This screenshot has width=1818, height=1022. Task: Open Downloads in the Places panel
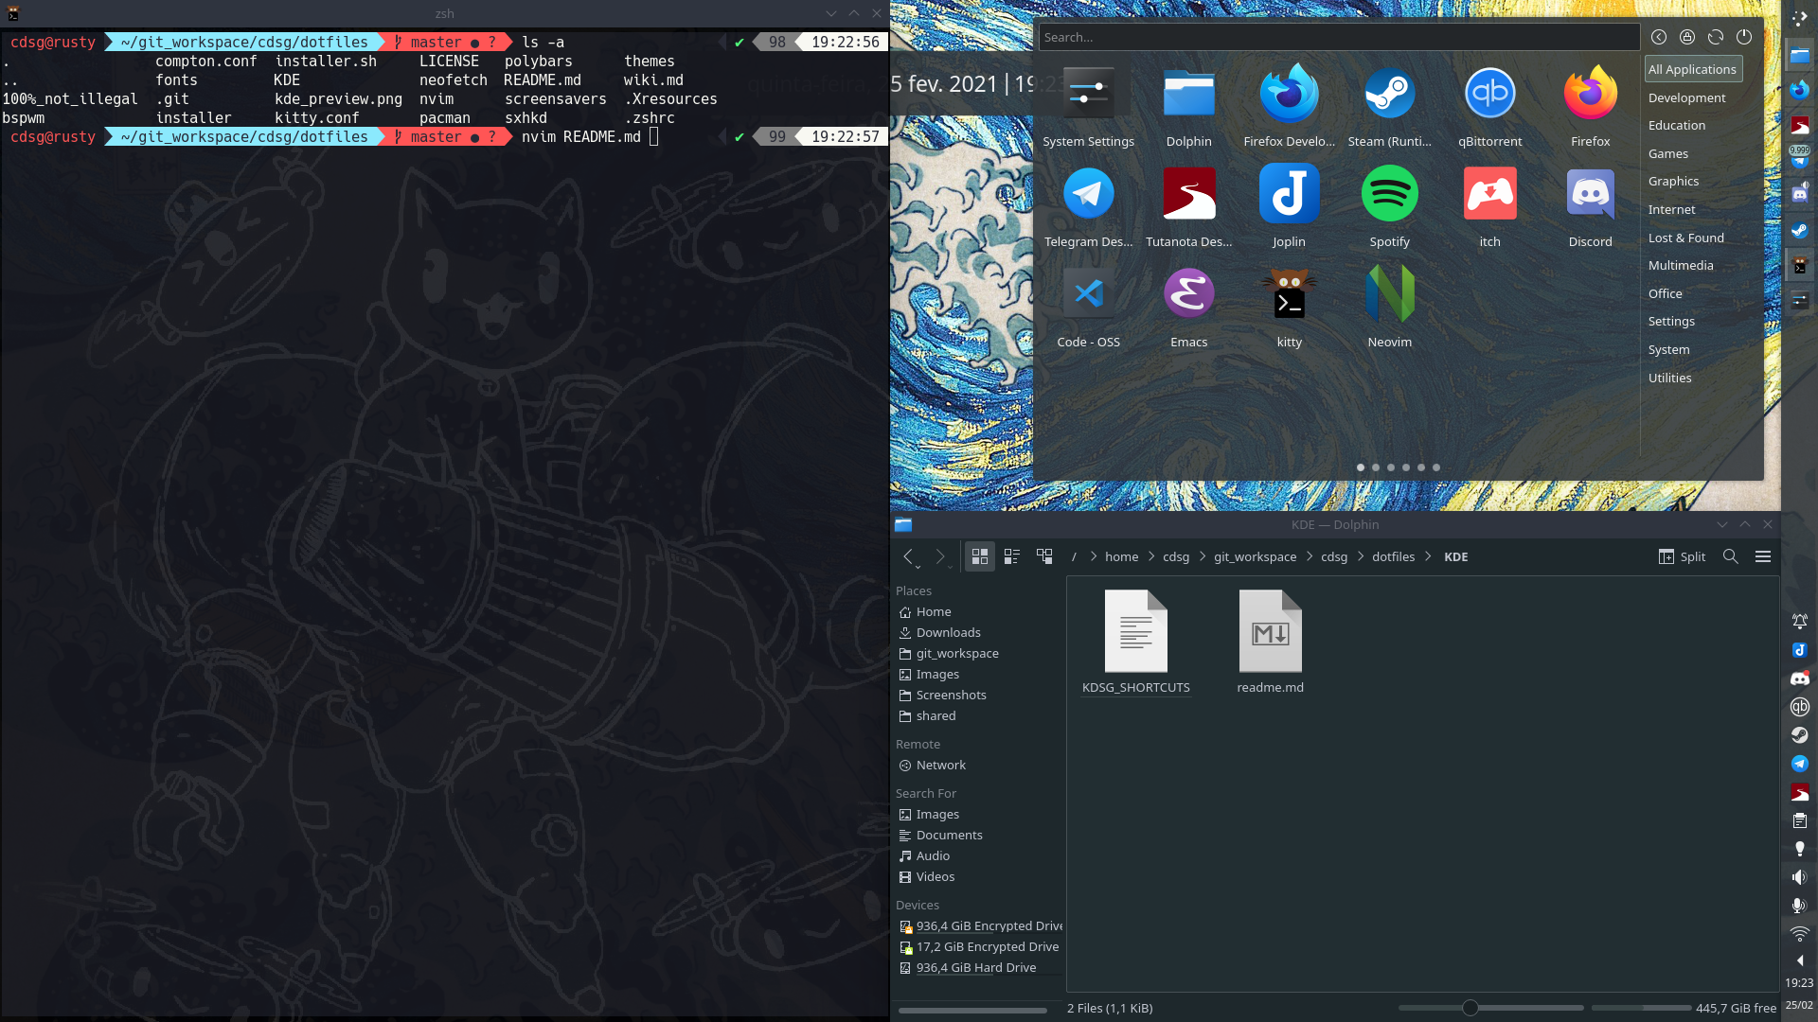pyautogui.click(x=948, y=632)
